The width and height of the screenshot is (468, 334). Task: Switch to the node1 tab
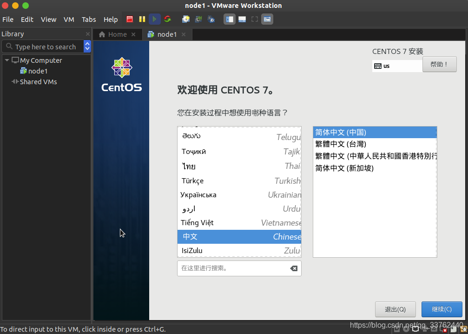(167, 34)
